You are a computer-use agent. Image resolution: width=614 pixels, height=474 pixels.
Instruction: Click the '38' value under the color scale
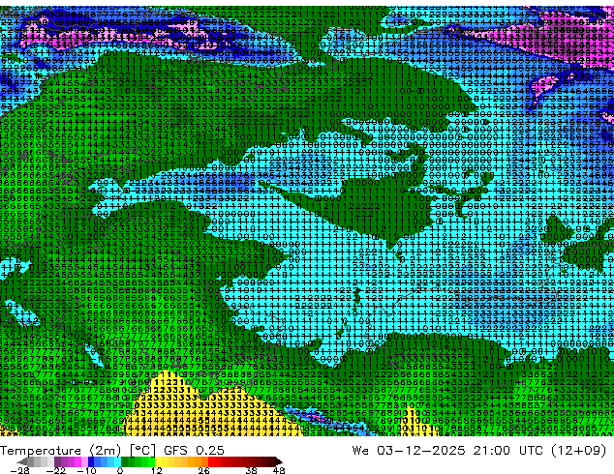[252, 470]
